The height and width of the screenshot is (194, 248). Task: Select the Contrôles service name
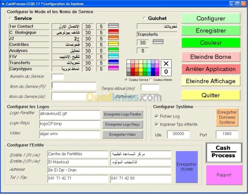pyautogui.click(x=29, y=45)
